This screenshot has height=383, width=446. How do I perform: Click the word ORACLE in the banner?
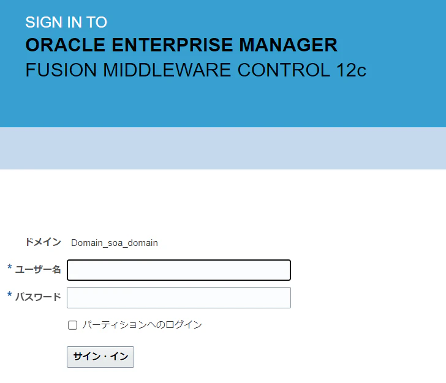pos(66,45)
